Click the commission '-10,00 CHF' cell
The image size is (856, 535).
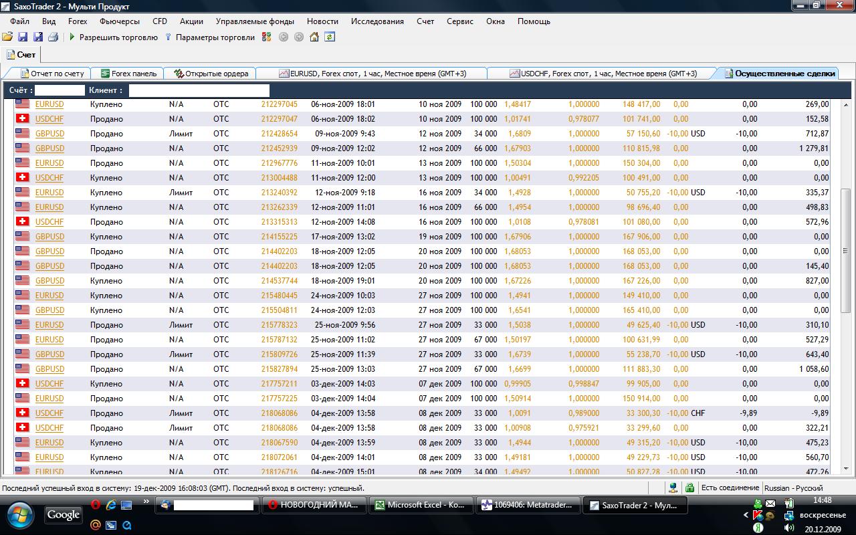click(x=686, y=413)
